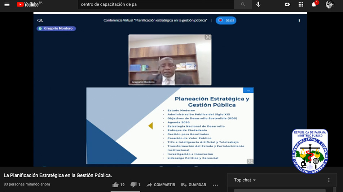Click the speaker webcam video tile
The width and height of the screenshot is (343, 192).
(x=170, y=60)
